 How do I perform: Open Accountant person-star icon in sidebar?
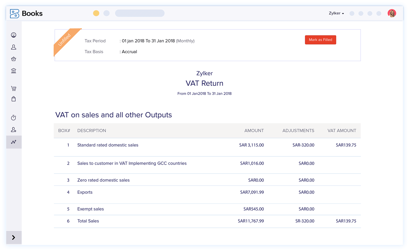click(14, 130)
